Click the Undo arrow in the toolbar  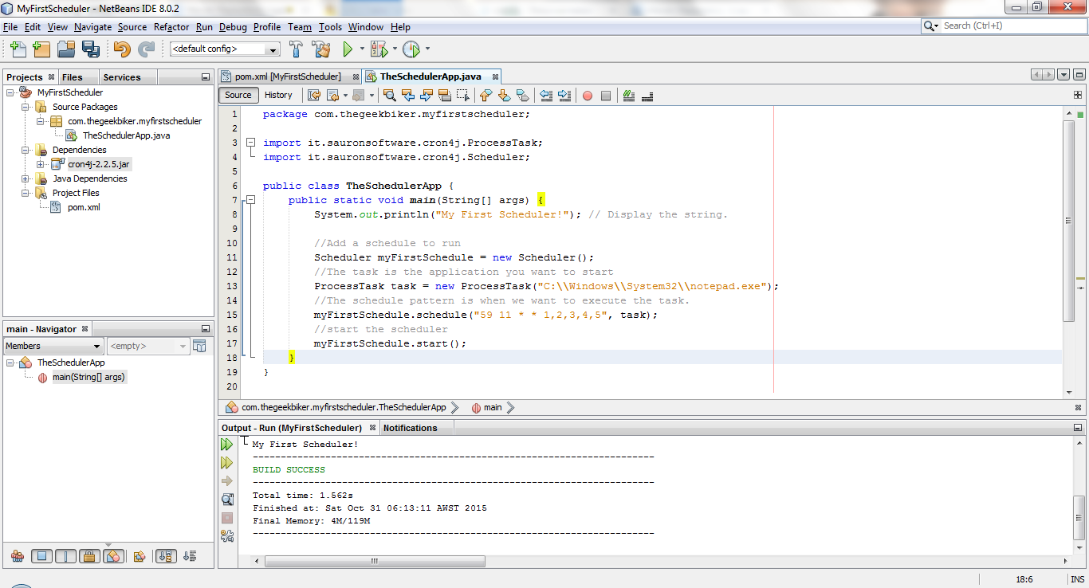[120, 49]
